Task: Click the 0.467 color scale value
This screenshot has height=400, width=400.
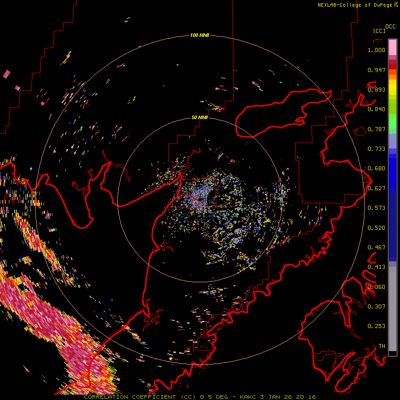Action: (x=376, y=248)
